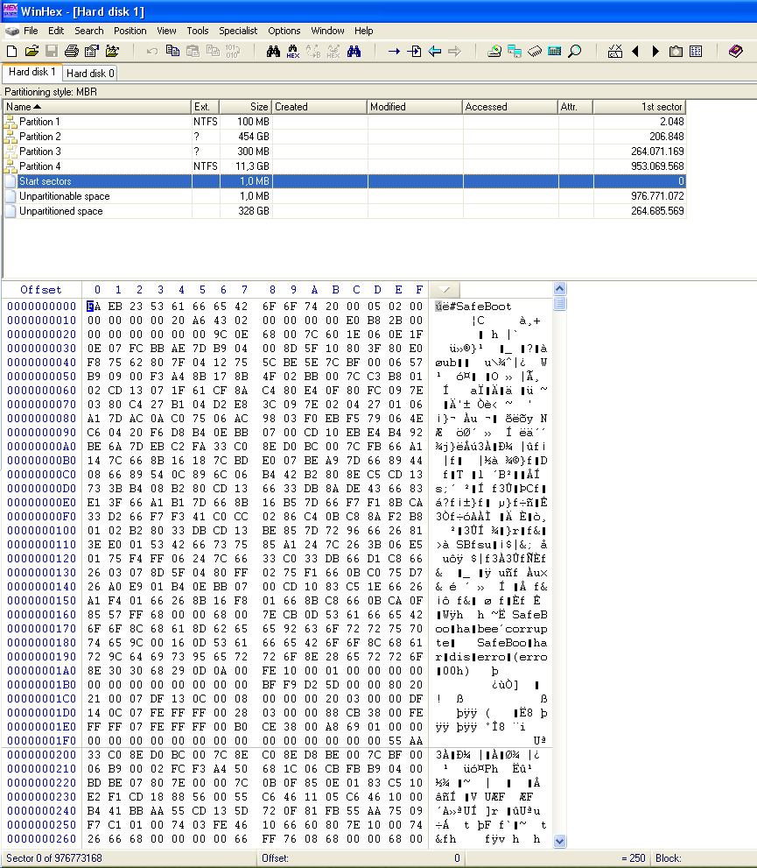Click the refine volume snapshot icon
The image size is (757, 868).
[x=615, y=52]
